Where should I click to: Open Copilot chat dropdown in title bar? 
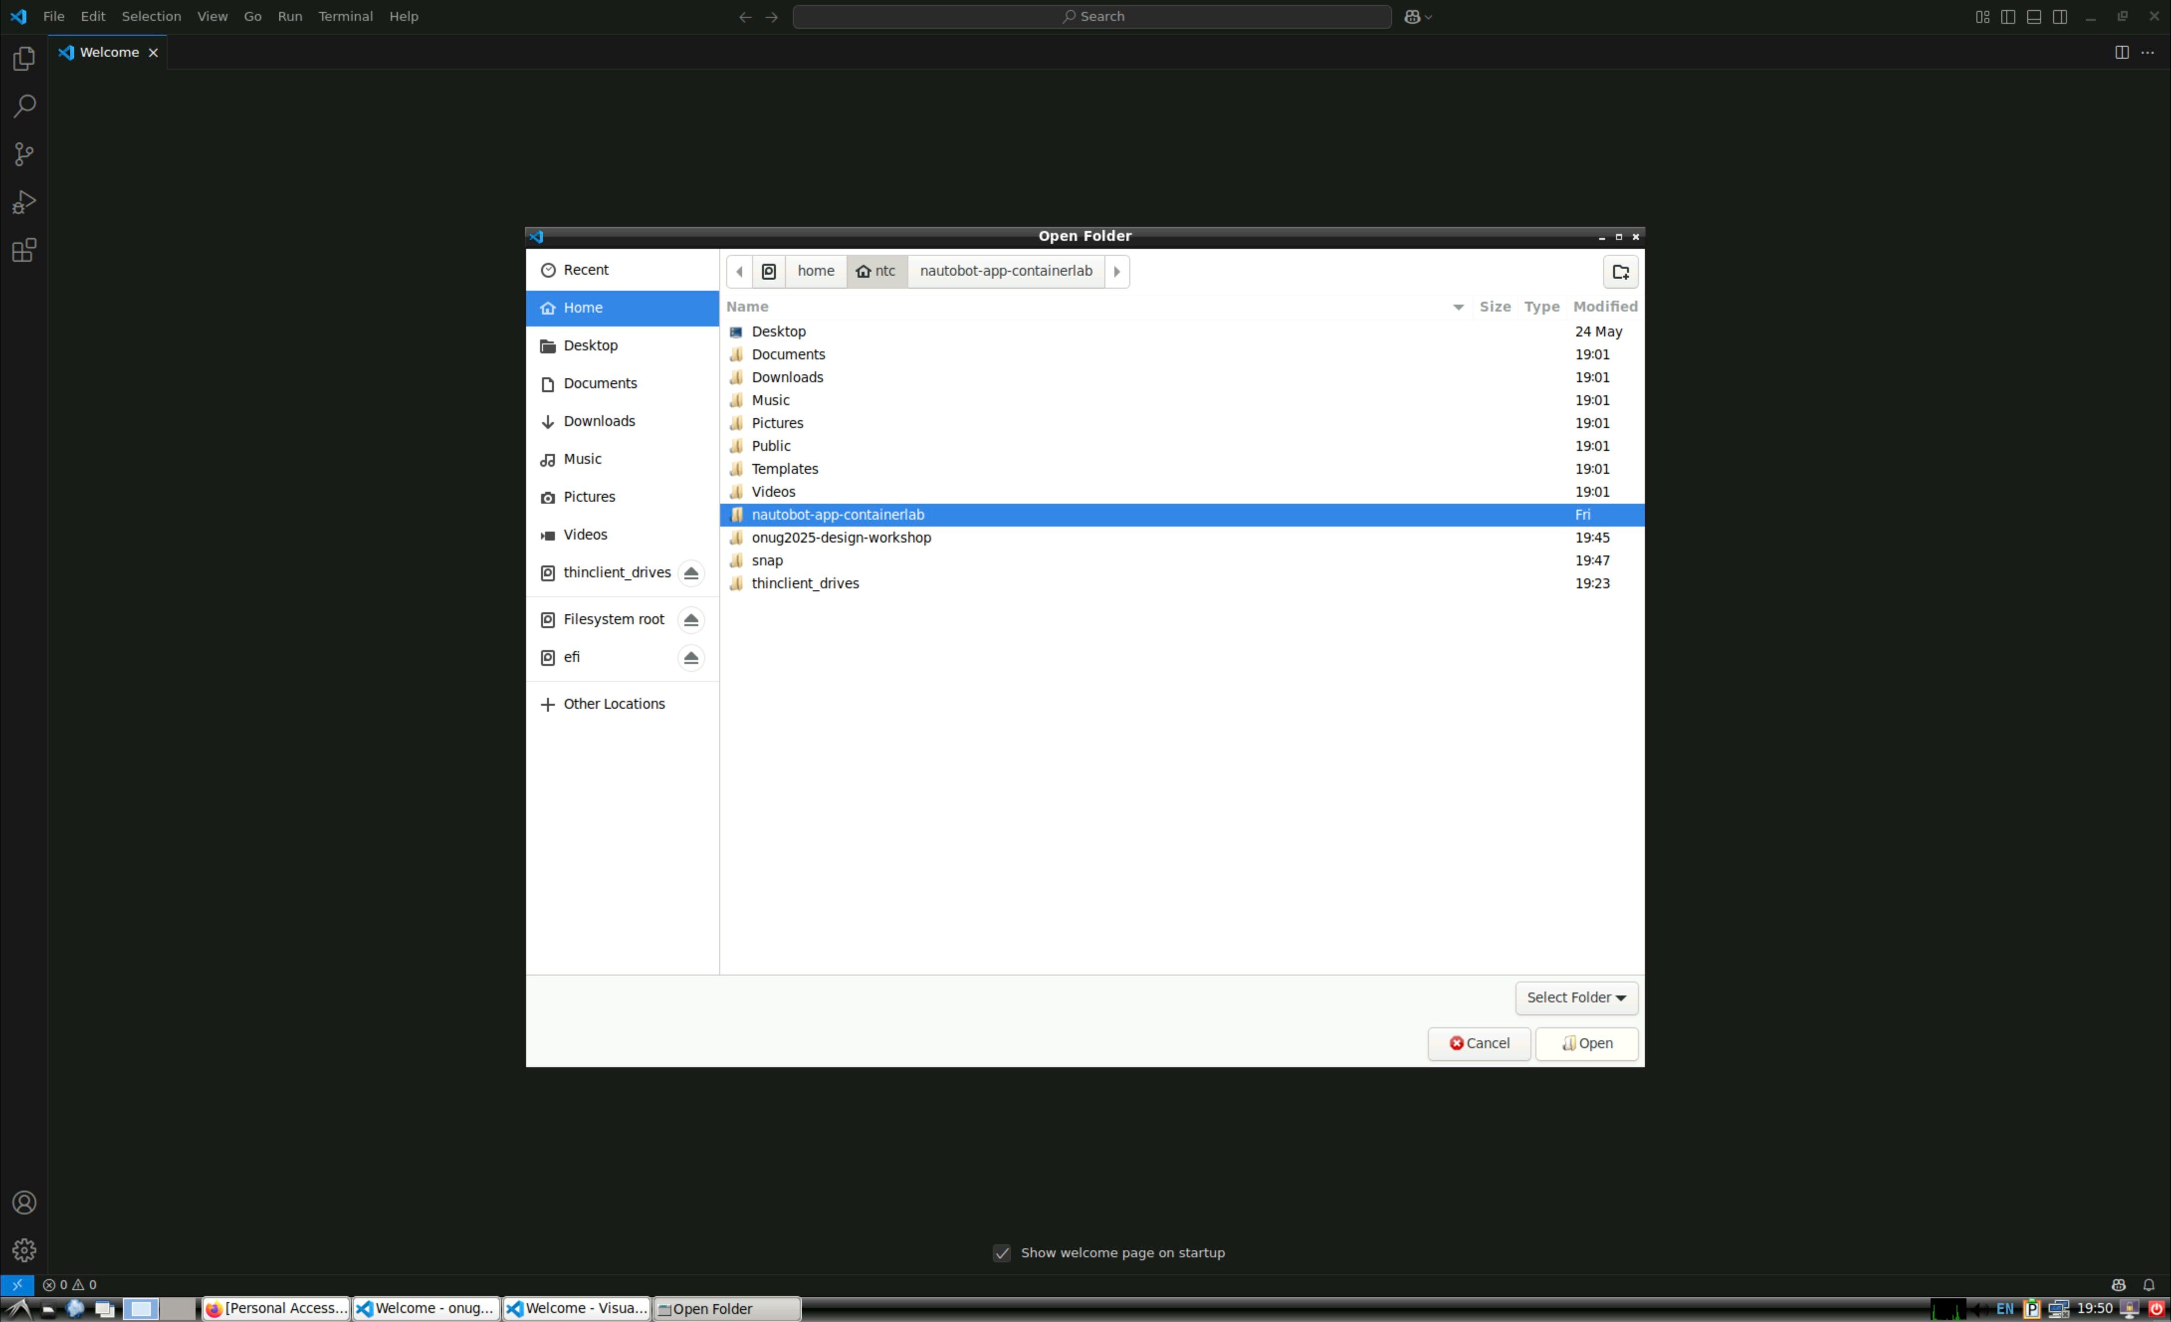[1428, 17]
